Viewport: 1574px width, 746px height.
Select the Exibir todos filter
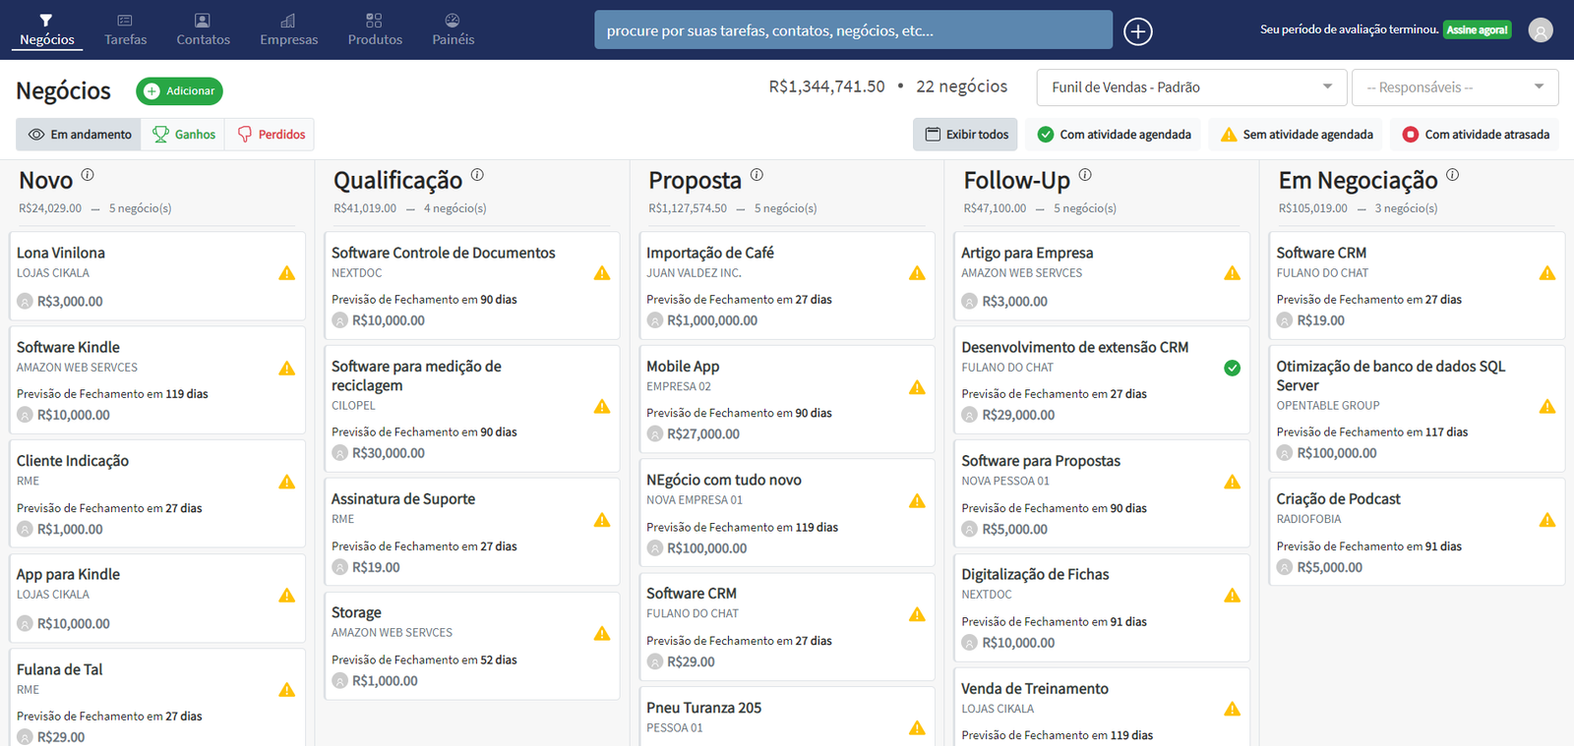tap(965, 135)
